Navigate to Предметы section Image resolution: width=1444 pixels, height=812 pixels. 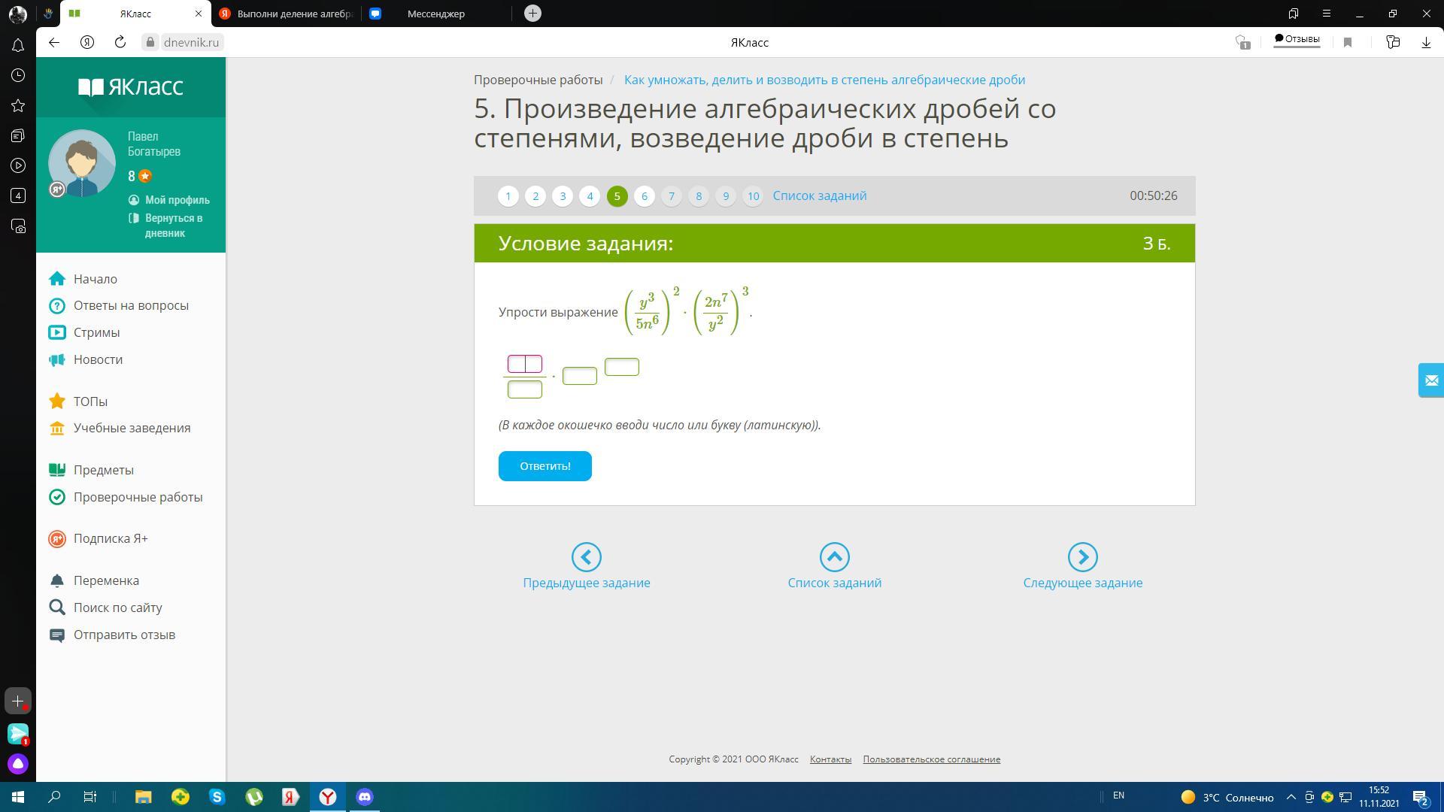click(104, 470)
